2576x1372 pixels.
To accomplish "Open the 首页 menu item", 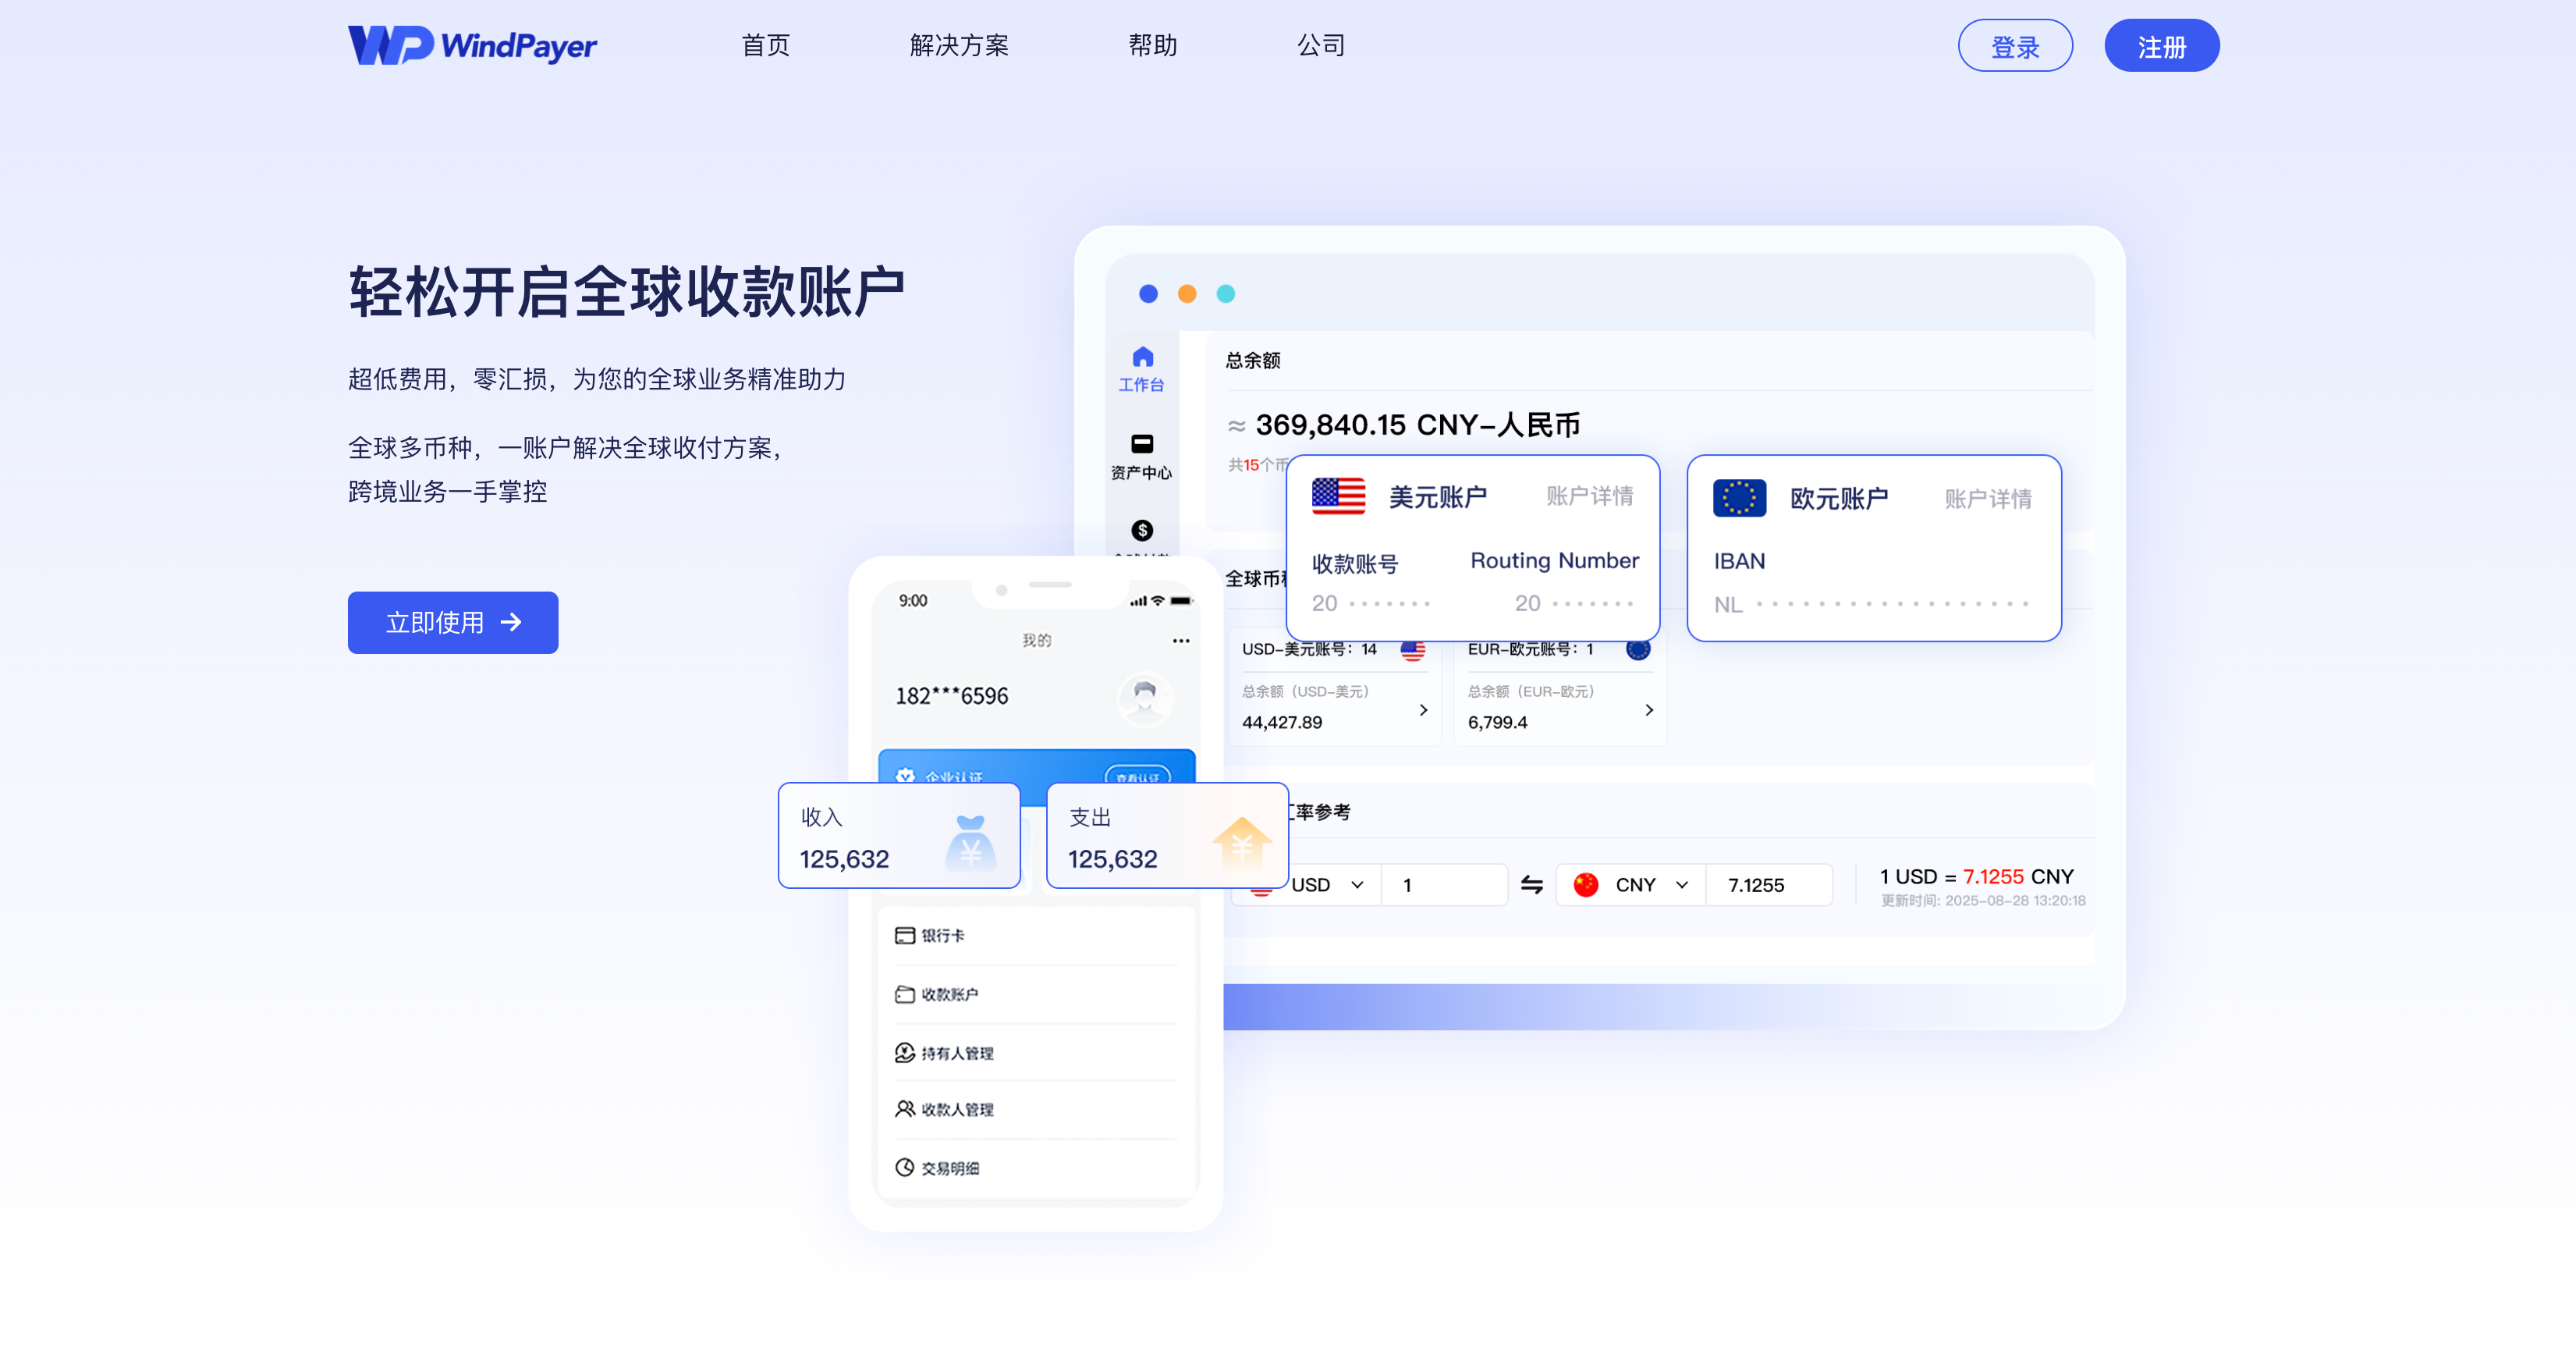I will 765,45.
